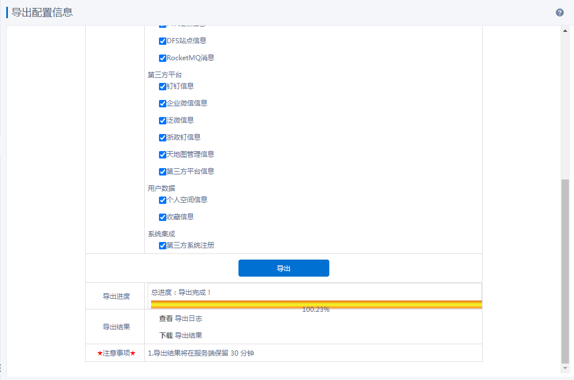Disable the 第三方系统注册 checkbox
The image size is (574, 380).
point(162,245)
